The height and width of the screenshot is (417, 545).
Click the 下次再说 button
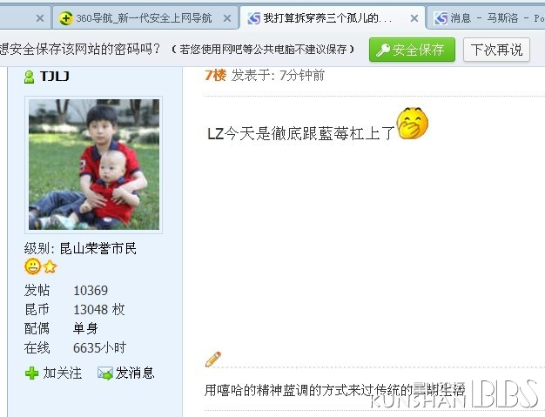(x=497, y=50)
